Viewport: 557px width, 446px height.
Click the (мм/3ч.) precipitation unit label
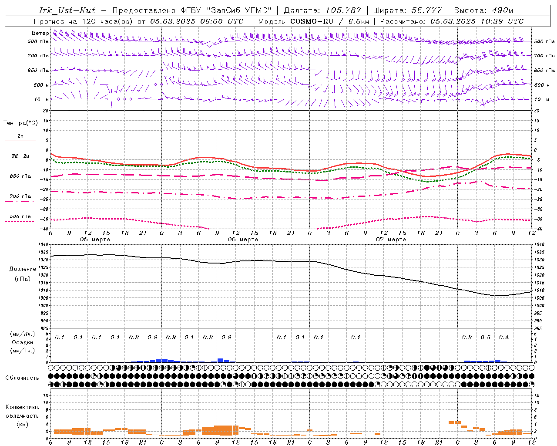(x=23, y=334)
